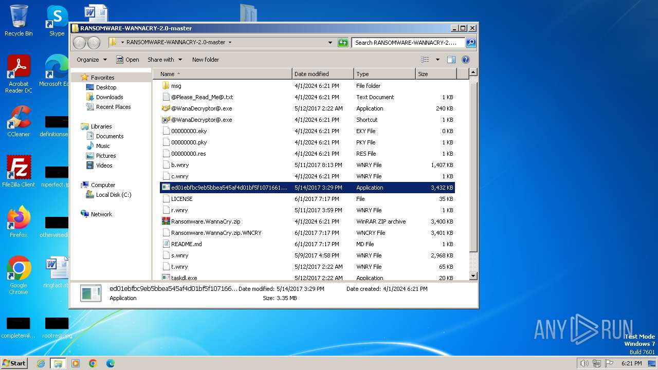This screenshot has height=370, width=658.
Task: Click the file list scroll up arrow
Action: tap(473, 73)
